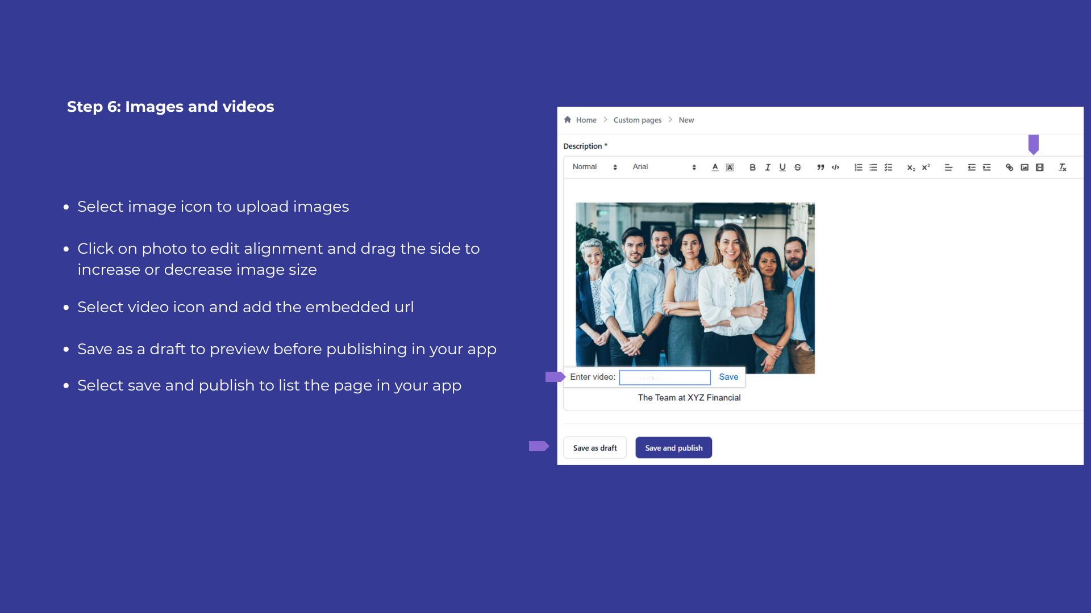Click the video embed icon
The width and height of the screenshot is (1091, 613).
click(x=1040, y=167)
